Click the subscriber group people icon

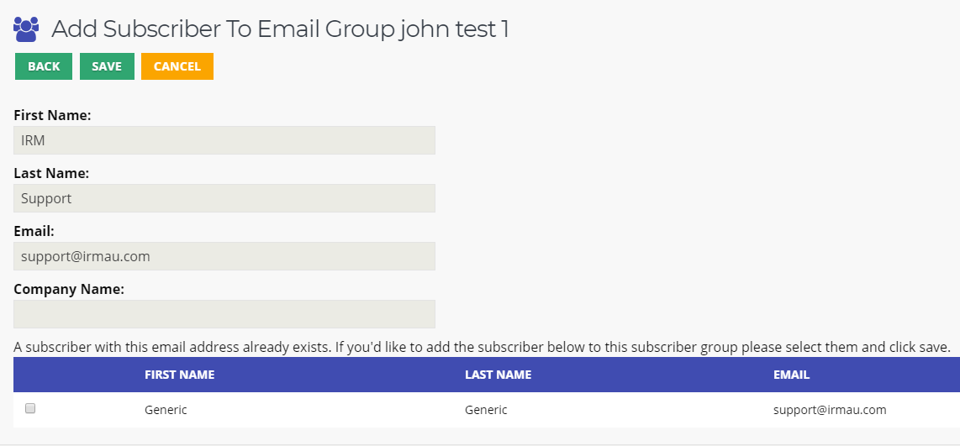click(26, 29)
